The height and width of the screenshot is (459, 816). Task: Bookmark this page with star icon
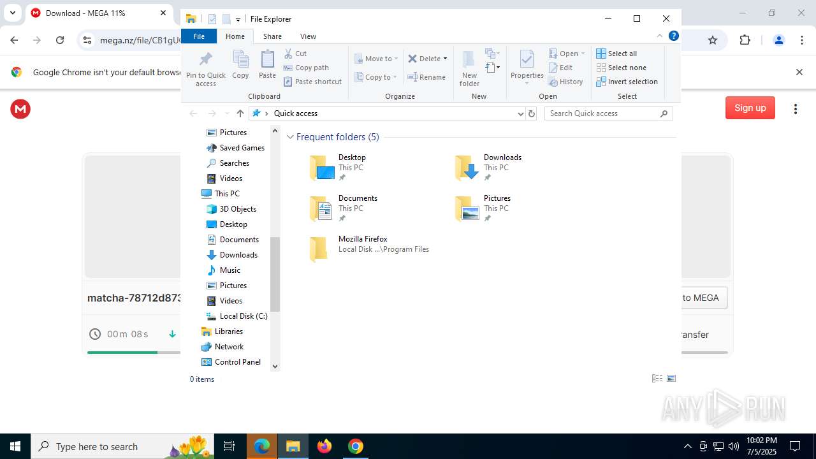pos(713,40)
